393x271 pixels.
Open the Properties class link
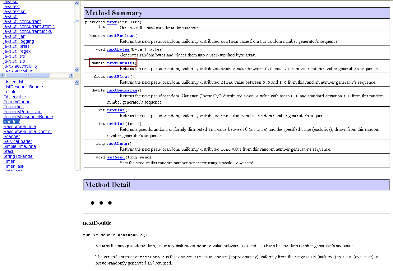tap(13, 107)
